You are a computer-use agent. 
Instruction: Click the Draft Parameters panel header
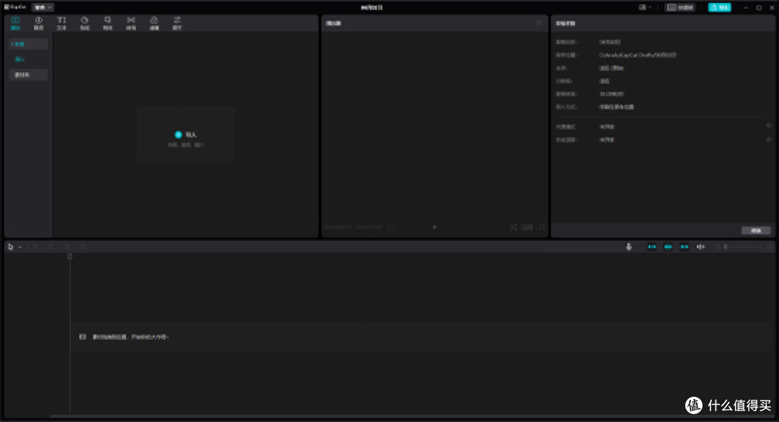point(565,23)
